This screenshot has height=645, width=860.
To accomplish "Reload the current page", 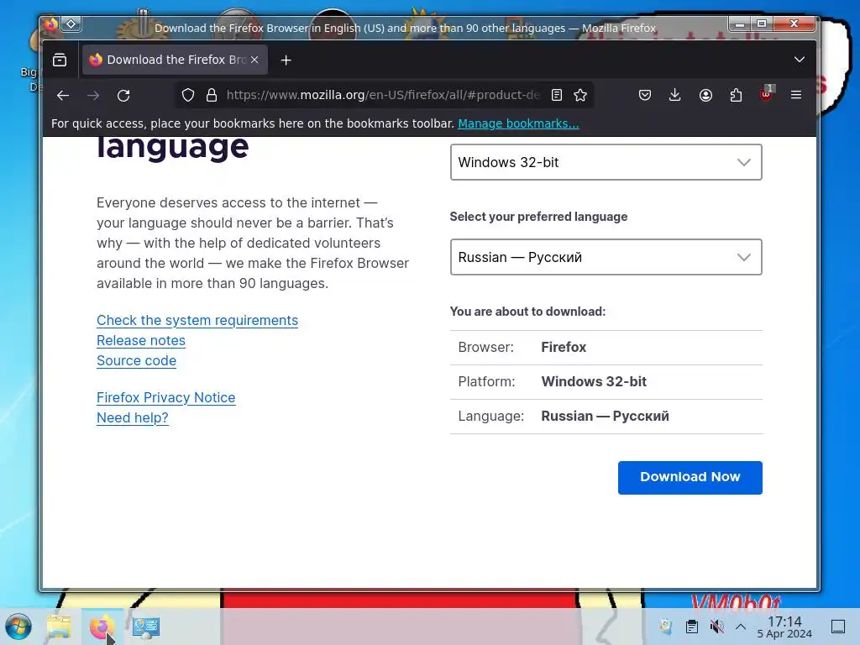I will pyautogui.click(x=123, y=96).
